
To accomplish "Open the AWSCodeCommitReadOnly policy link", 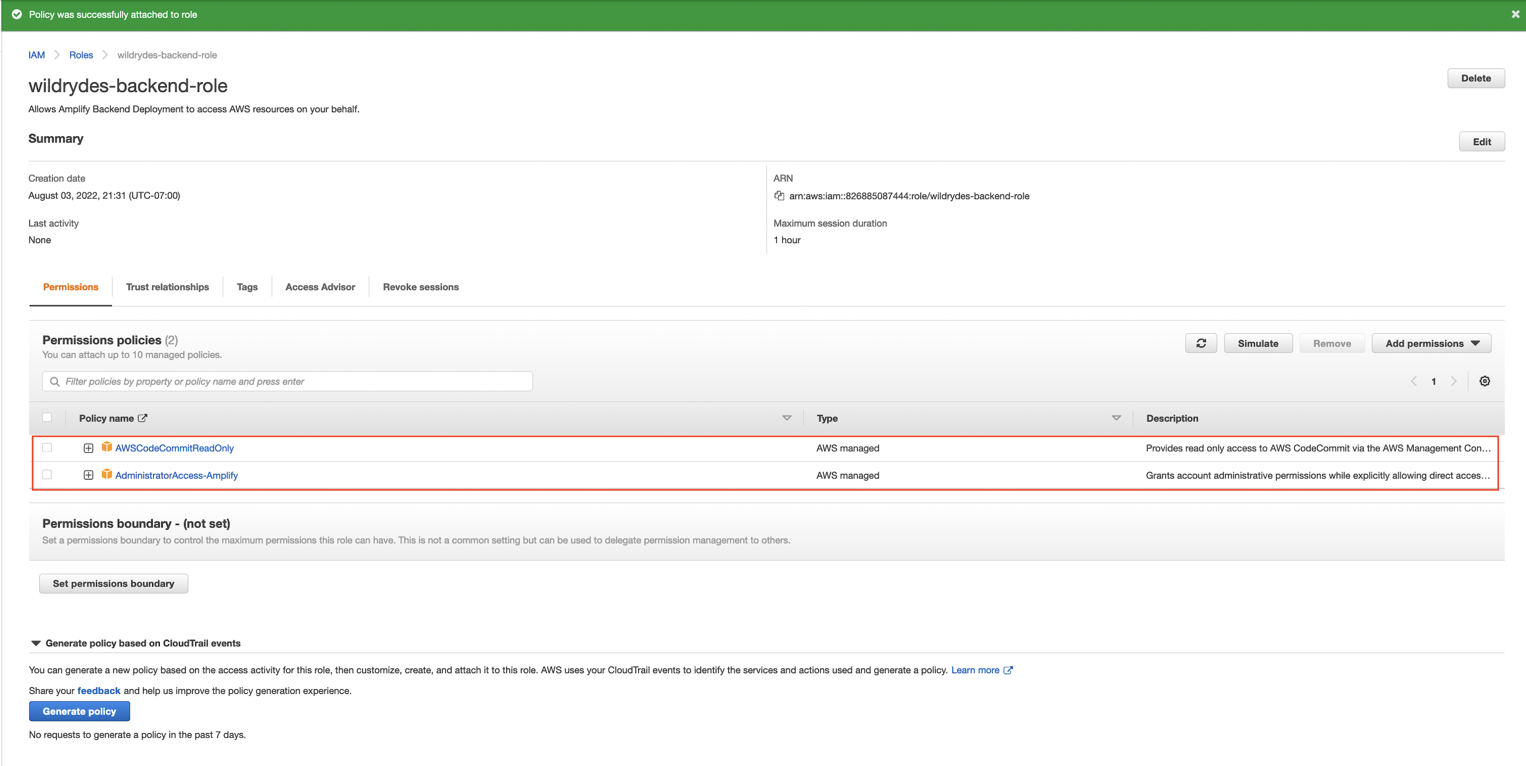I will pos(174,448).
